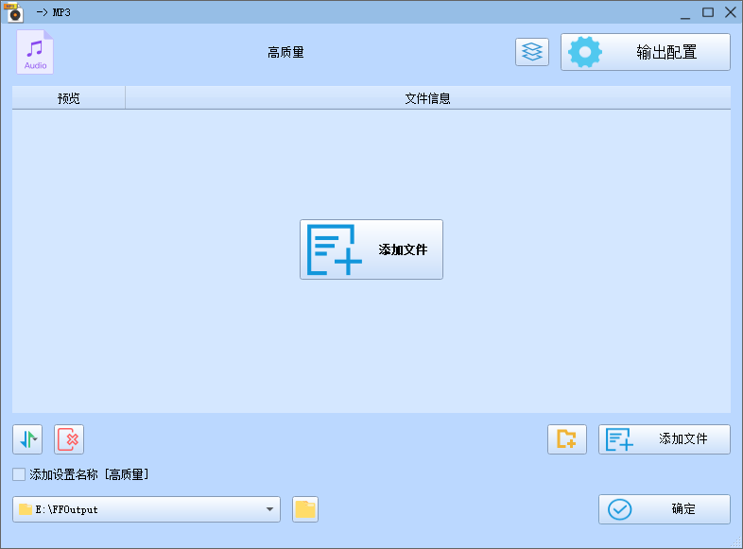Click the add folder icon button
This screenshot has height=549, width=743.
click(x=567, y=439)
